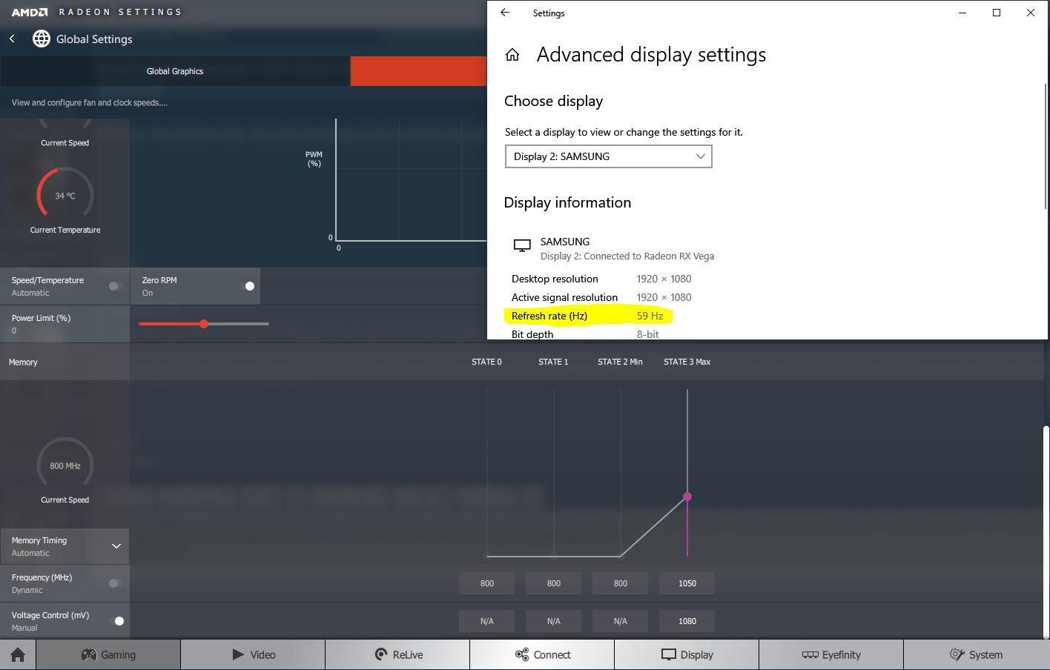The width and height of the screenshot is (1050, 670).
Task: Click the Power Limit slider handle
Action: [x=204, y=324]
